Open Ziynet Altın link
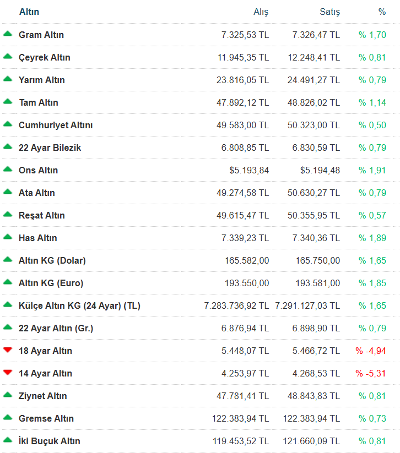The width and height of the screenshot is (400, 453). pos(43,396)
